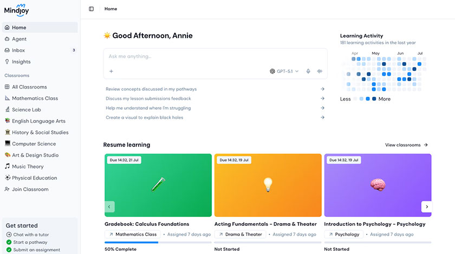Select the Mathematics Class ruler icon
This screenshot has width=455, height=254.
(x=7, y=98)
